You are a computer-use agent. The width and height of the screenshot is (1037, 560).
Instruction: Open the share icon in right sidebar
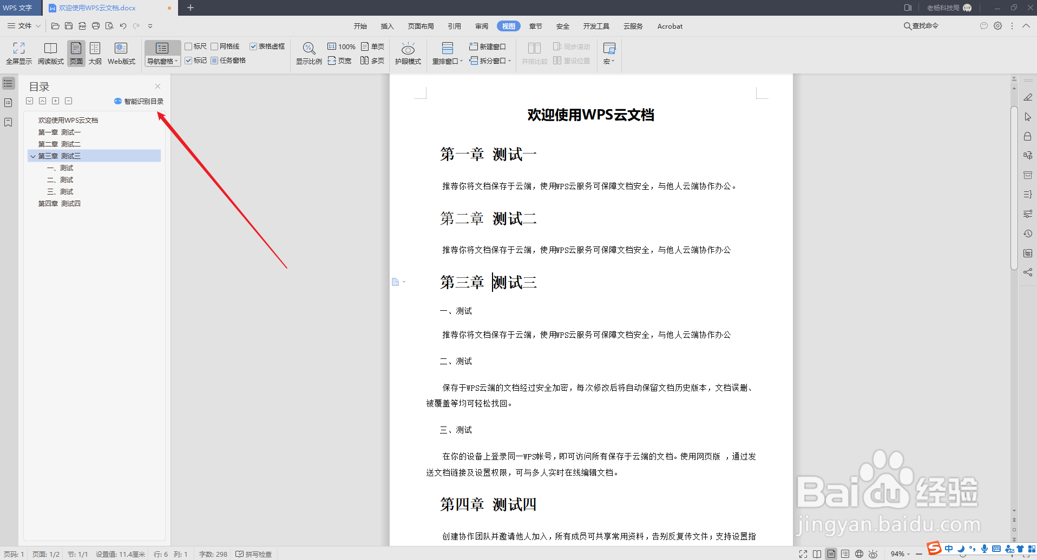point(1028,272)
